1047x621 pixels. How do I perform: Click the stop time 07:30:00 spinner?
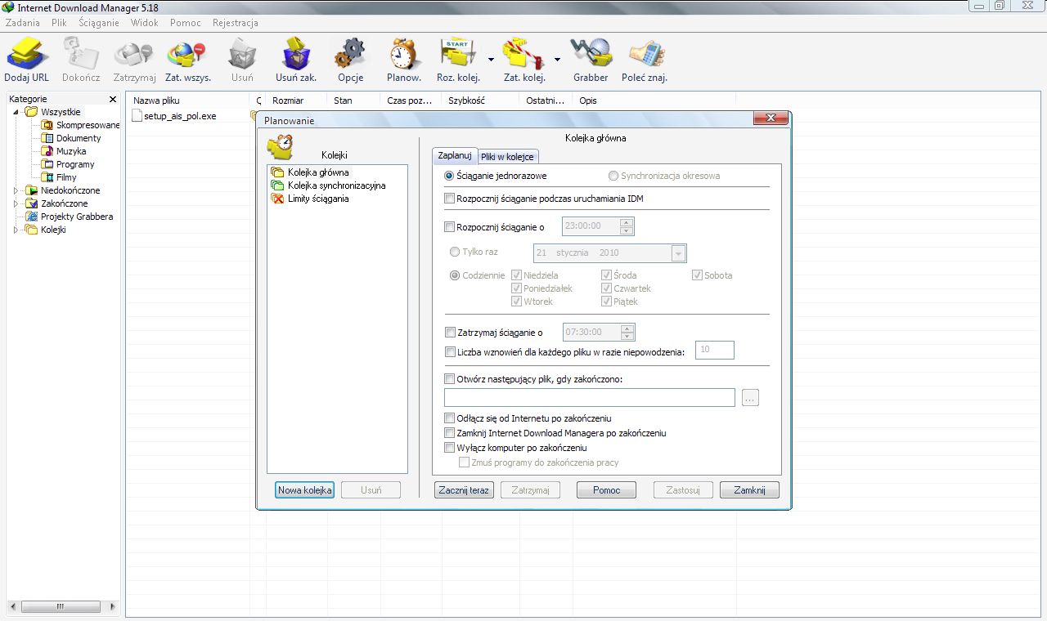627,333
